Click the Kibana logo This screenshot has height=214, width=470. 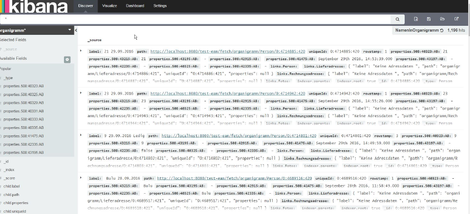(34, 6)
